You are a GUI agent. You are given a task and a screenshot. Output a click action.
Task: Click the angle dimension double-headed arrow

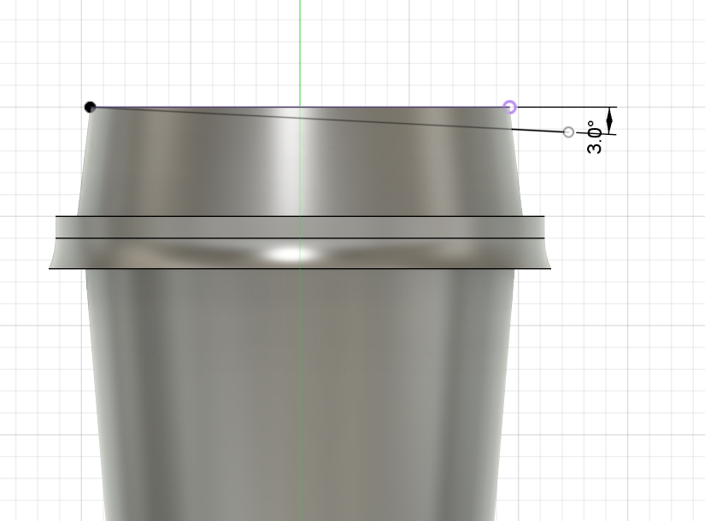609,120
